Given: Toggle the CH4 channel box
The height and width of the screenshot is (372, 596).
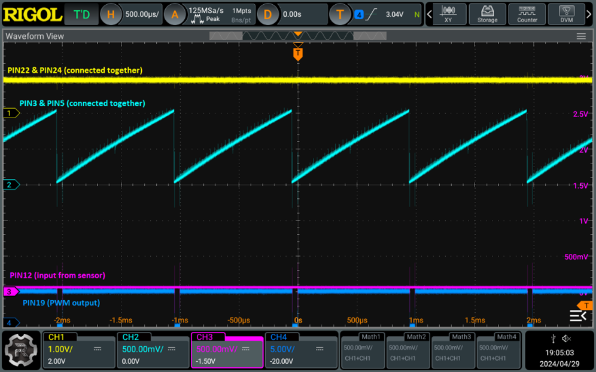Looking at the screenshot, I should (x=301, y=350).
